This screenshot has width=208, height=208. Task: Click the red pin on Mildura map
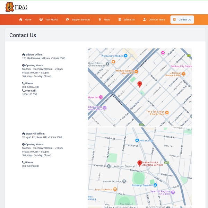tap(140, 84)
